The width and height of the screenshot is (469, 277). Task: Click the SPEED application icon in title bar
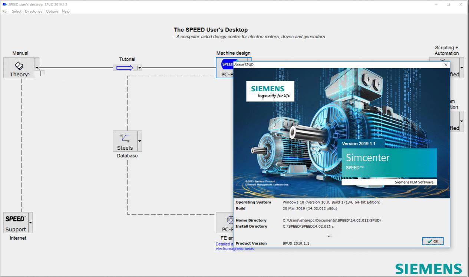click(4, 4)
